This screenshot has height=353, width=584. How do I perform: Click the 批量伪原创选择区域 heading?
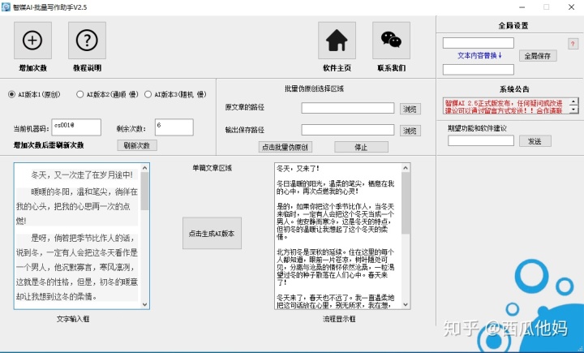314,88
